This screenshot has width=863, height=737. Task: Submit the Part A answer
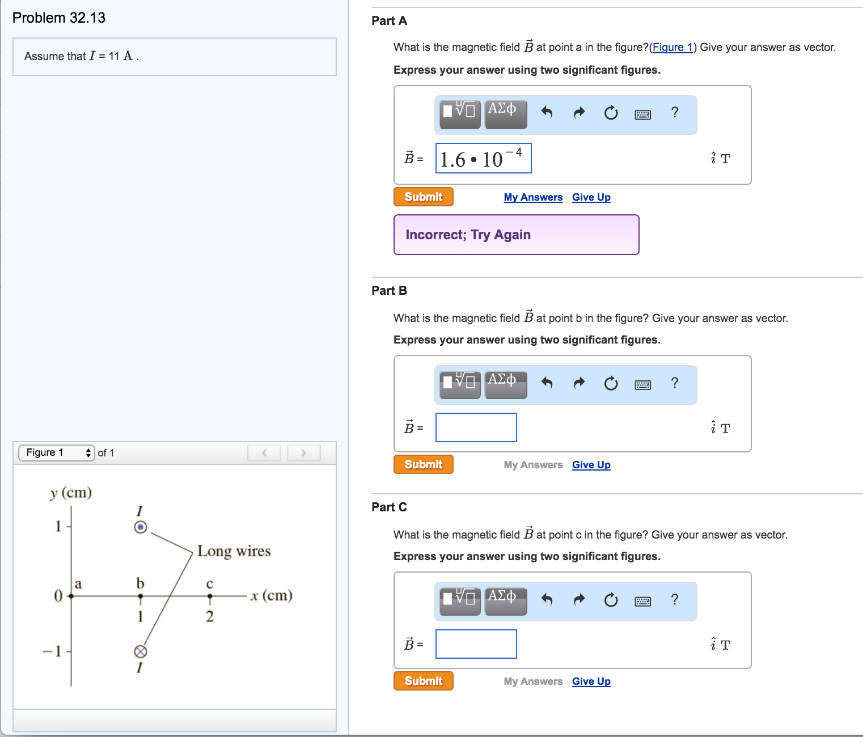[x=424, y=197]
